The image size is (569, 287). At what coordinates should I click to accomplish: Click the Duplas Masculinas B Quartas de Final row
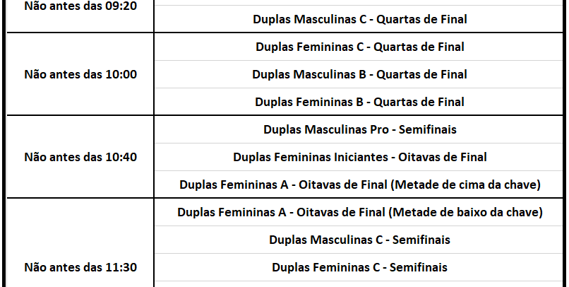tap(360, 74)
